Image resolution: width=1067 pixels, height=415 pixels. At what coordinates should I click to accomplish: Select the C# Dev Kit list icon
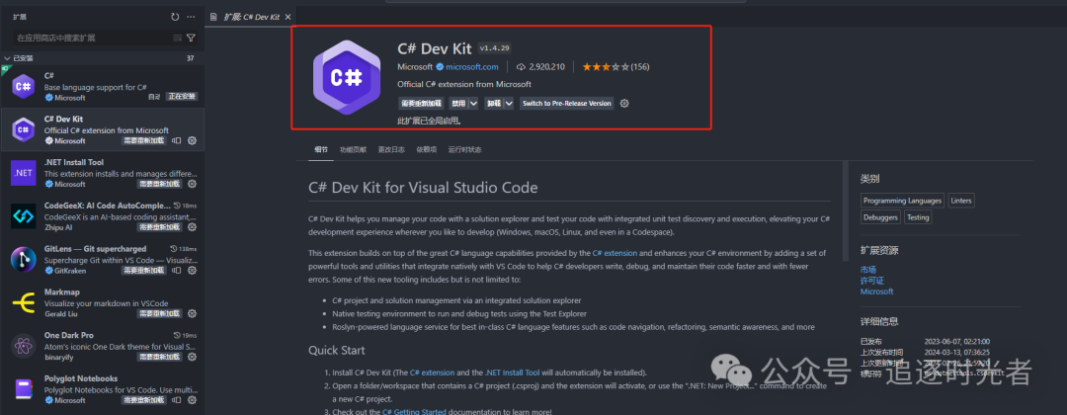tap(23, 129)
